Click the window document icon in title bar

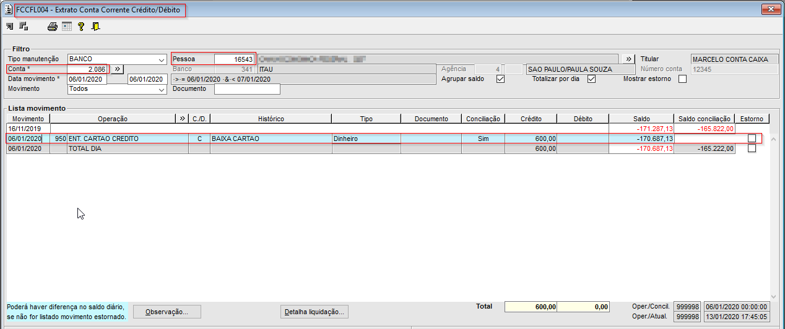point(8,10)
